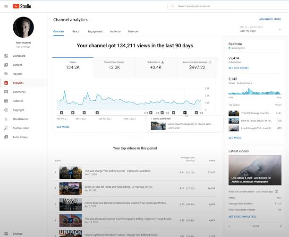Viewport: 289px width, 237px height.
Task: Open Playlists in the sidebar
Action: point(17,74)
